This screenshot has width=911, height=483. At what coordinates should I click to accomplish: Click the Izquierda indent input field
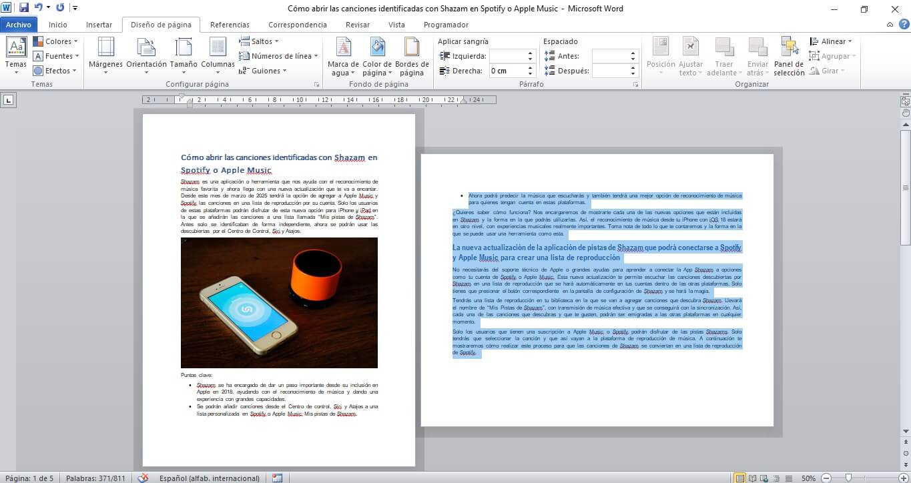pos(508,56)
